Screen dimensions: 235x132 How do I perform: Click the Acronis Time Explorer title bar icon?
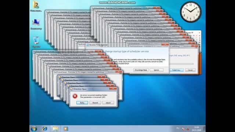(88, 45)
